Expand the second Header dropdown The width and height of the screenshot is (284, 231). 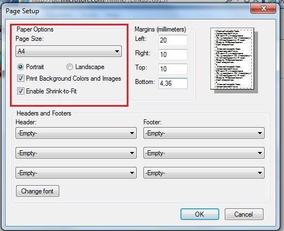click(76, 153)
